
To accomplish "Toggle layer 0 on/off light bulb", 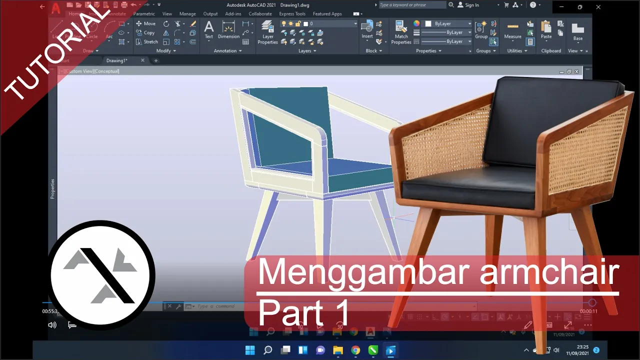I will [284, 23].
